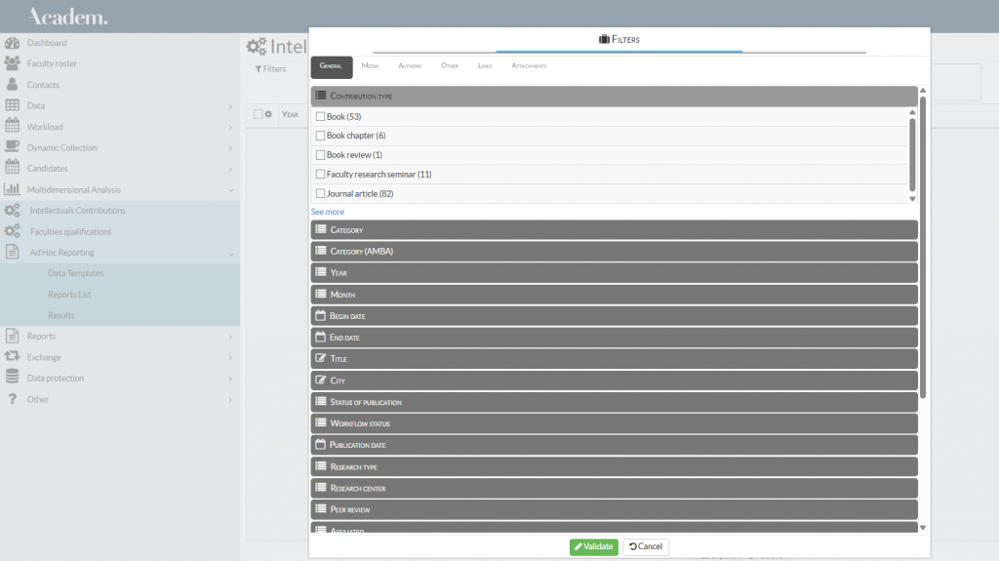Click the Other question mark icon
This screenshot has width=999, height=561.
click(x=12, y=399)
